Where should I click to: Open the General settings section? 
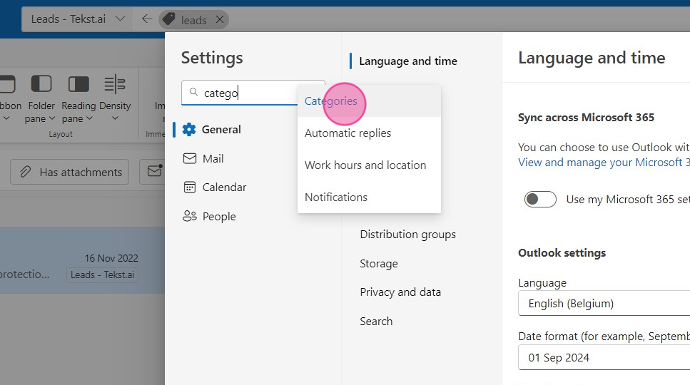221,129
